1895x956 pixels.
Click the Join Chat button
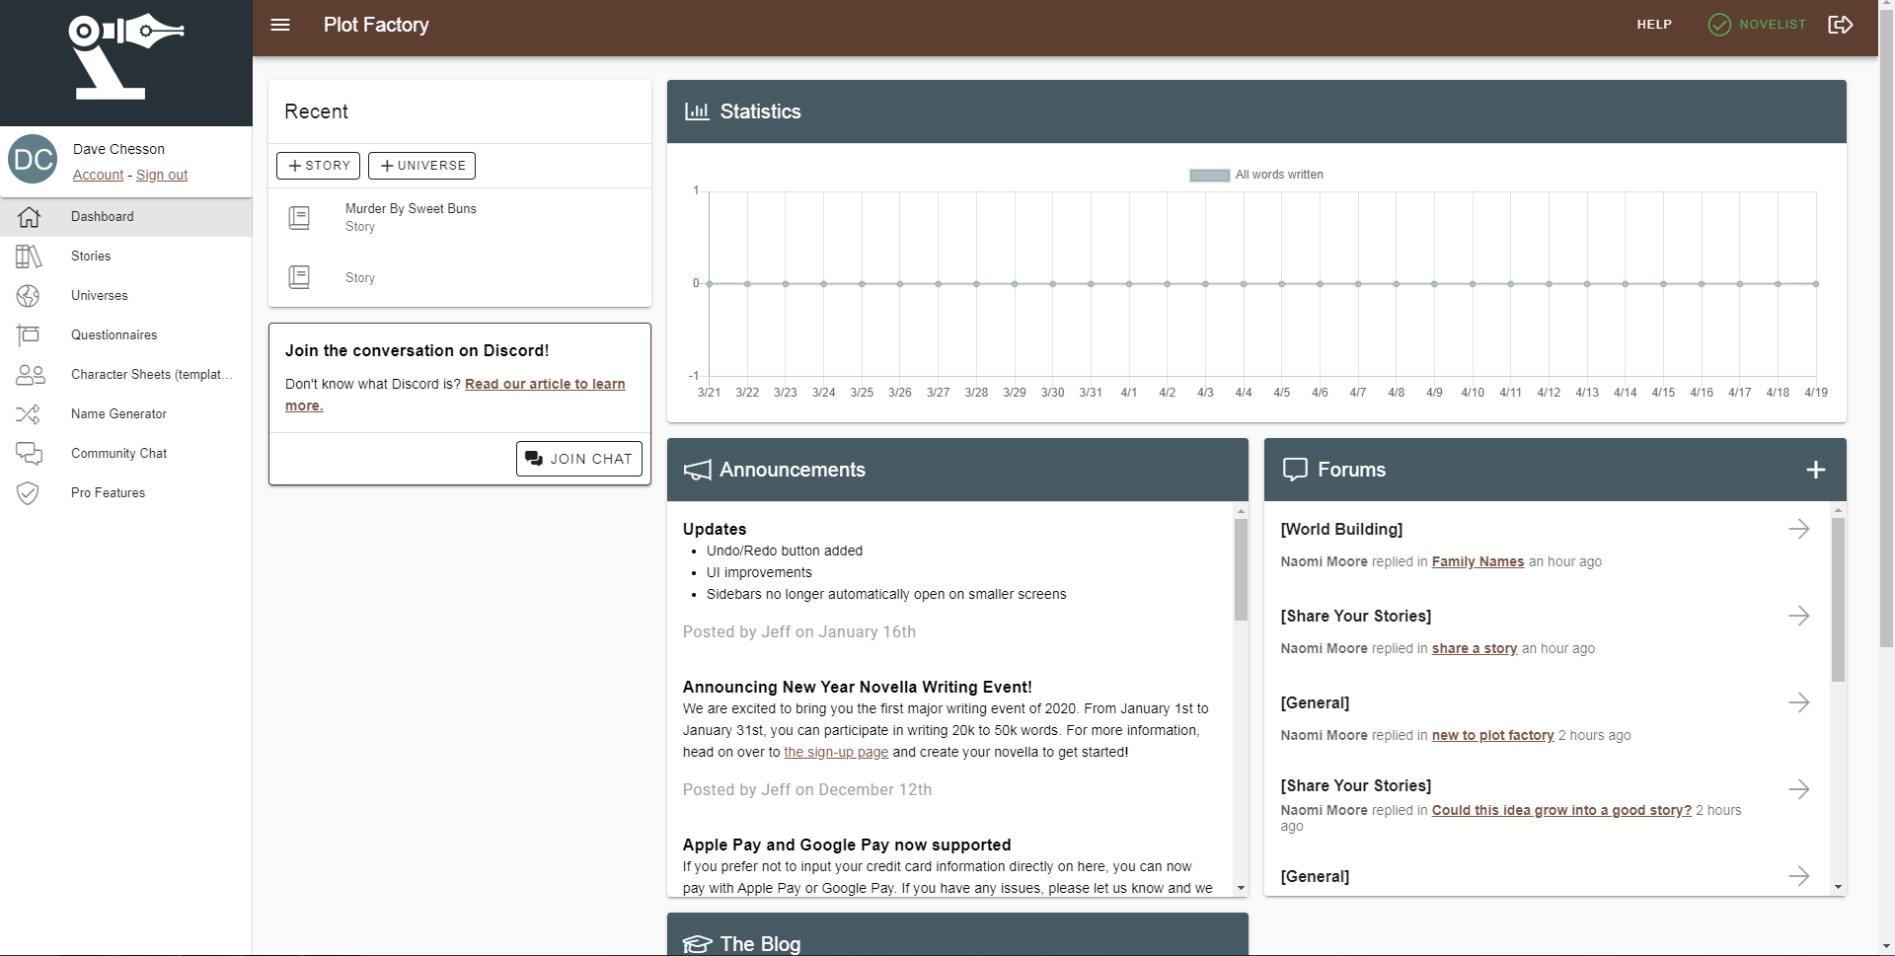578,459
